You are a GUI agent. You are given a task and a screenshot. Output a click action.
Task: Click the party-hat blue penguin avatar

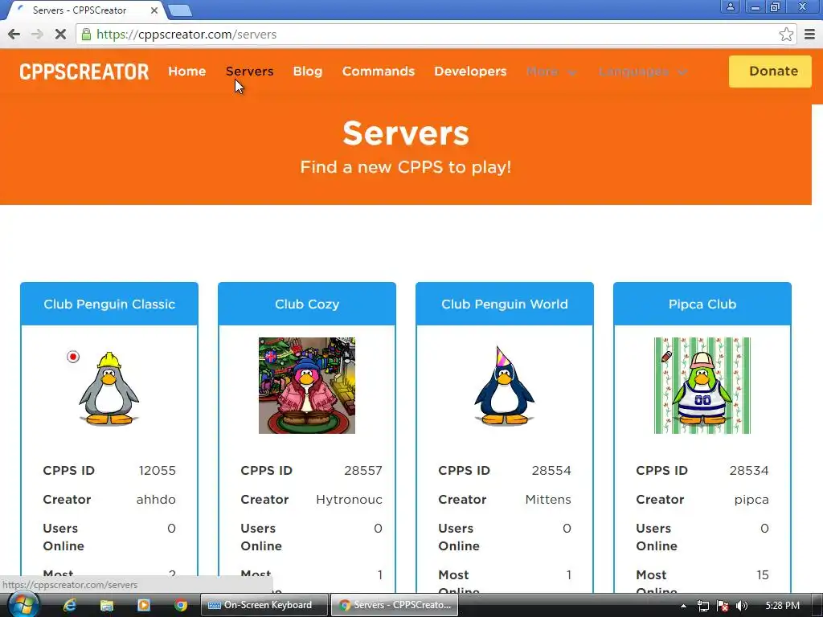point(505,385)
